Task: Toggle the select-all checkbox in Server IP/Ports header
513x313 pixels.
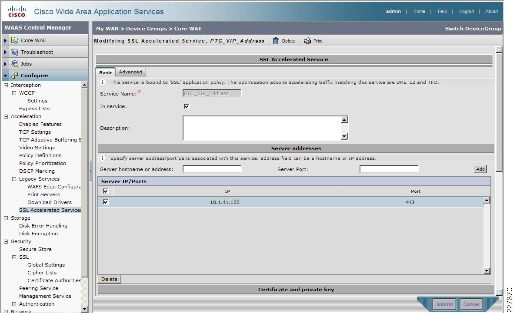Action: pos(106,191)
